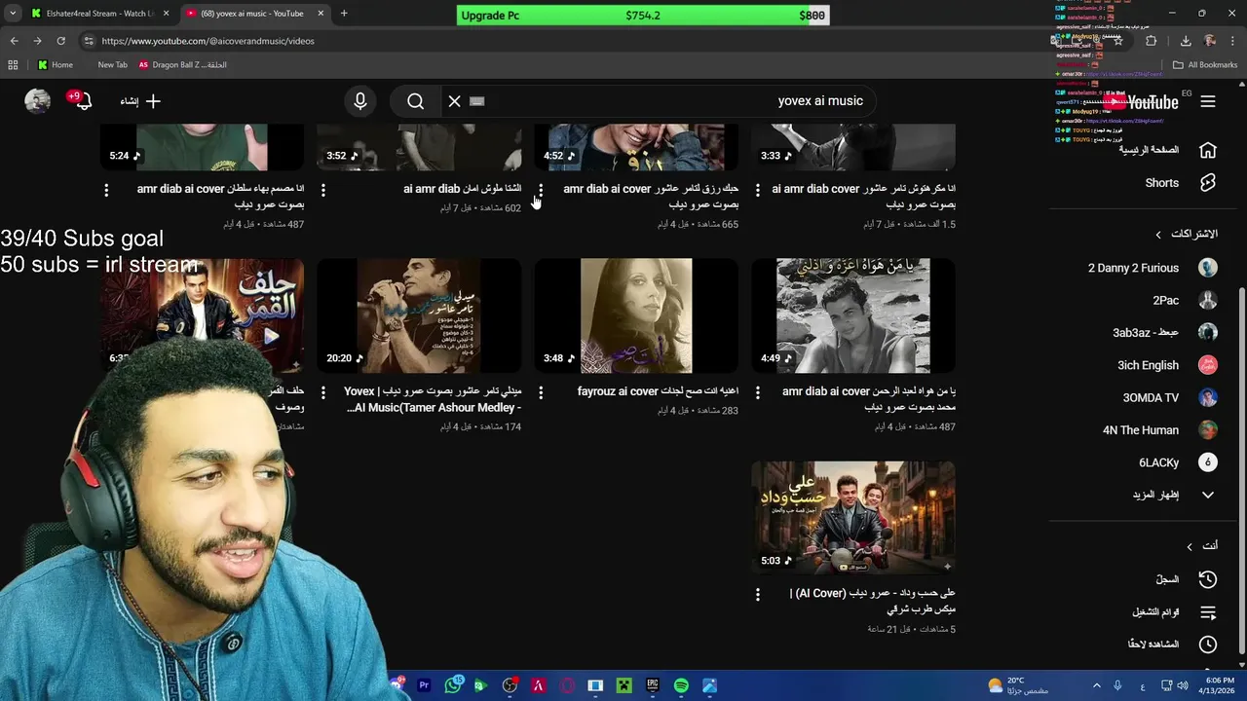Reload the current page

[60, 41]
